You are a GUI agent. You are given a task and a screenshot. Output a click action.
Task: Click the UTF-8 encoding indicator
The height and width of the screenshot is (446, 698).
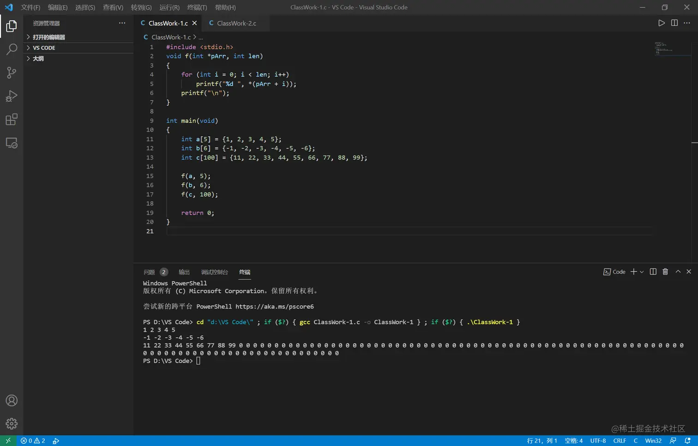coord(598,441)
